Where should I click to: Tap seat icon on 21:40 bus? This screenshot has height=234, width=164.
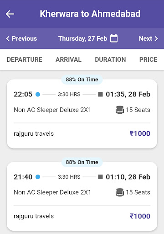click(120, 192)
